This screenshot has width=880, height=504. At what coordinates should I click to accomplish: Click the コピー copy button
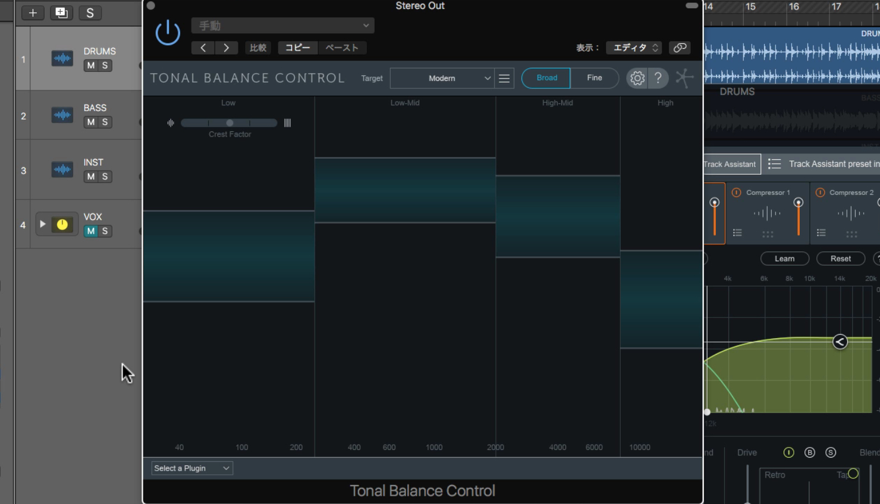coord(298,48)
